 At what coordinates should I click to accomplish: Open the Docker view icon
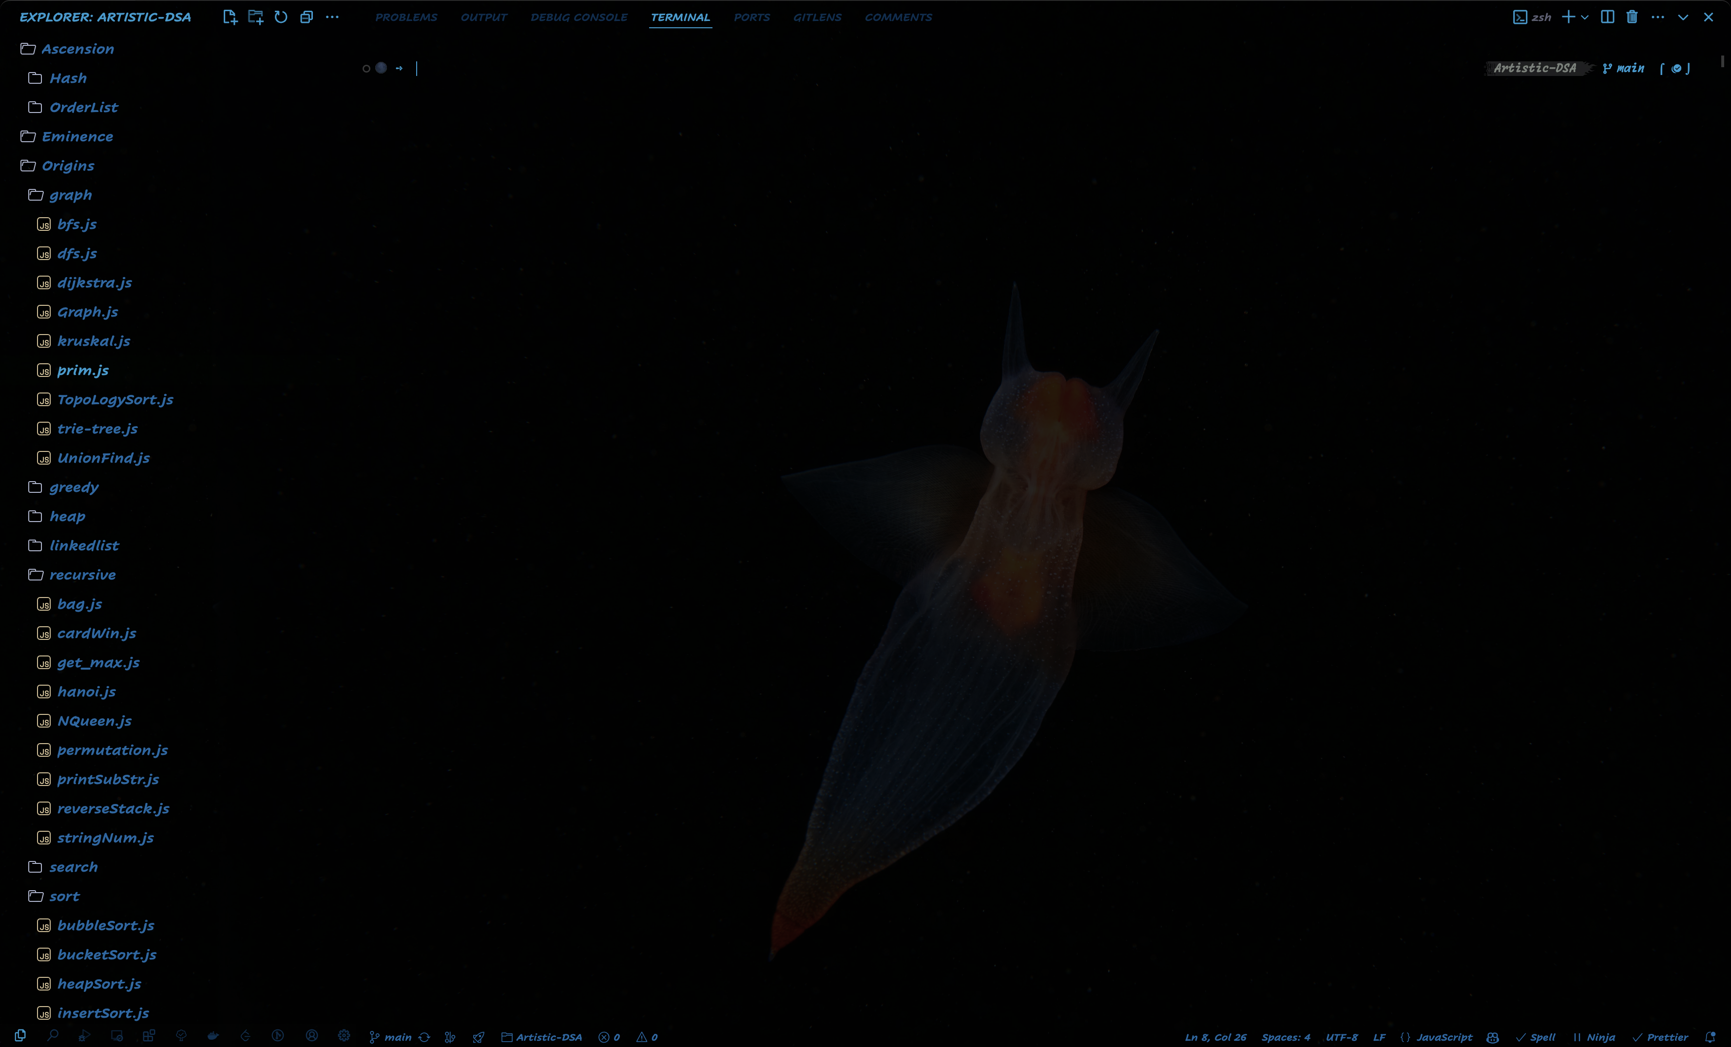213,1036
